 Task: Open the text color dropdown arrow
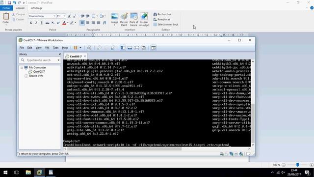(68, 23)
